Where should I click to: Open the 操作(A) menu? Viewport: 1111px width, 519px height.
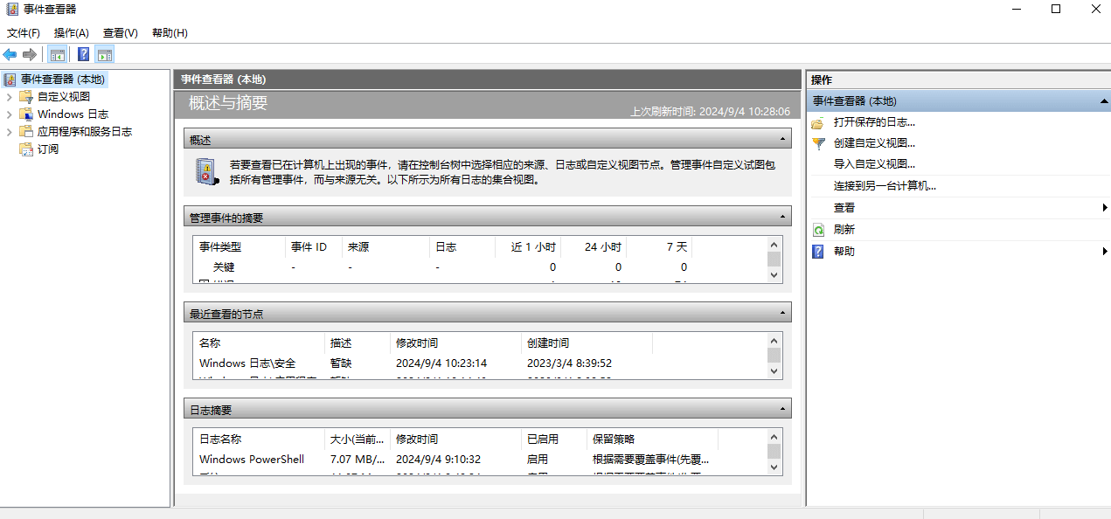pyautogui.click(x=70, y=32)
